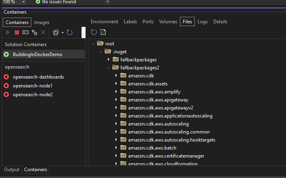Select the amazon.cdk.aws.autoscaling.hooktargets folder name
The width and height of the screenshot is (286, 178).
172,140
